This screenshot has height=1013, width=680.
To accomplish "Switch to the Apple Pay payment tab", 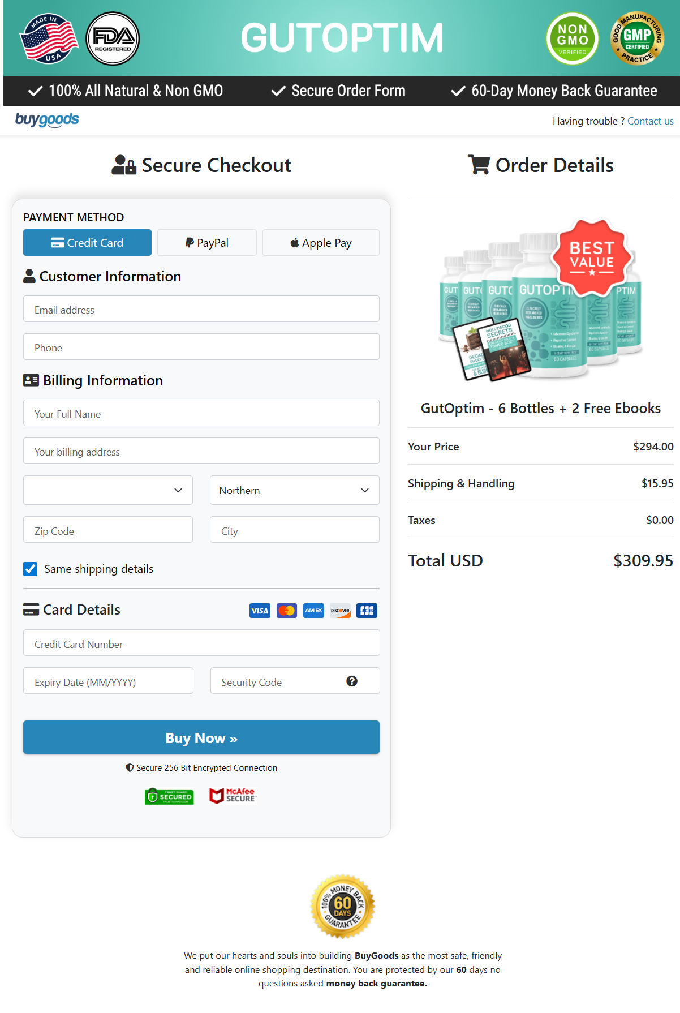I will [320, 242].
